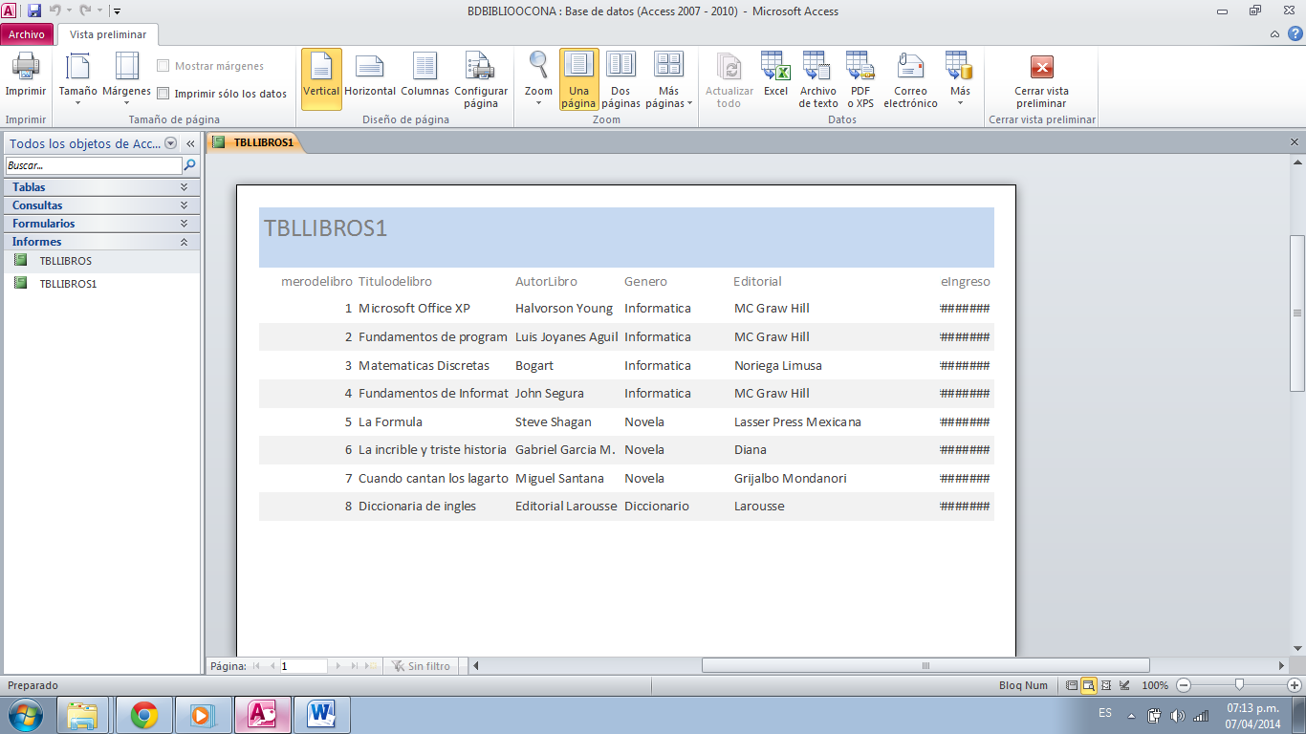The image size is (1306, 734).
Task: Click Cerrar vista preliminar
Action: pyautogui.click(x=1039, y=76)
